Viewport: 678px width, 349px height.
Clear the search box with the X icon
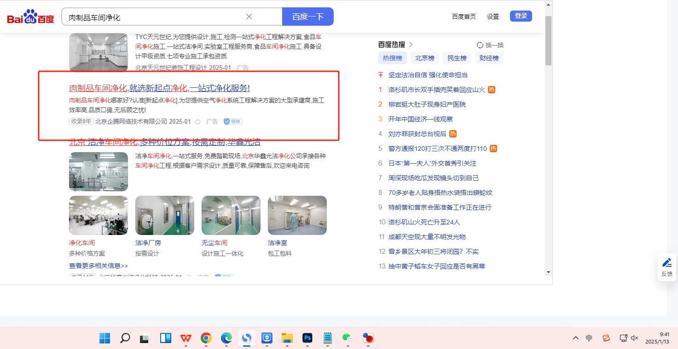(249, 17)
